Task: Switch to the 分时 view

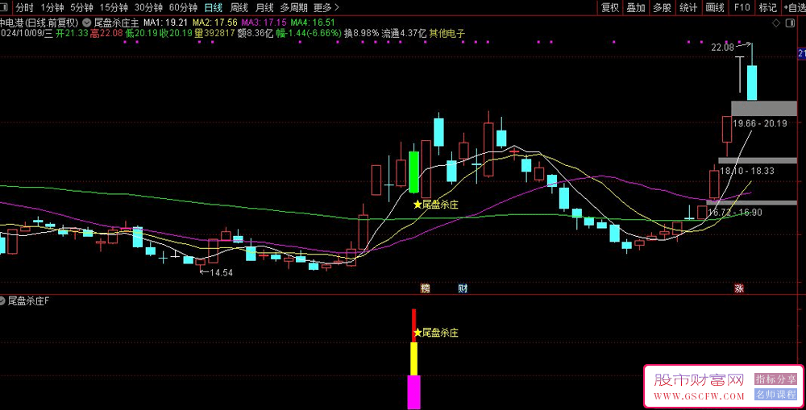Action: (x=24, y=7)
